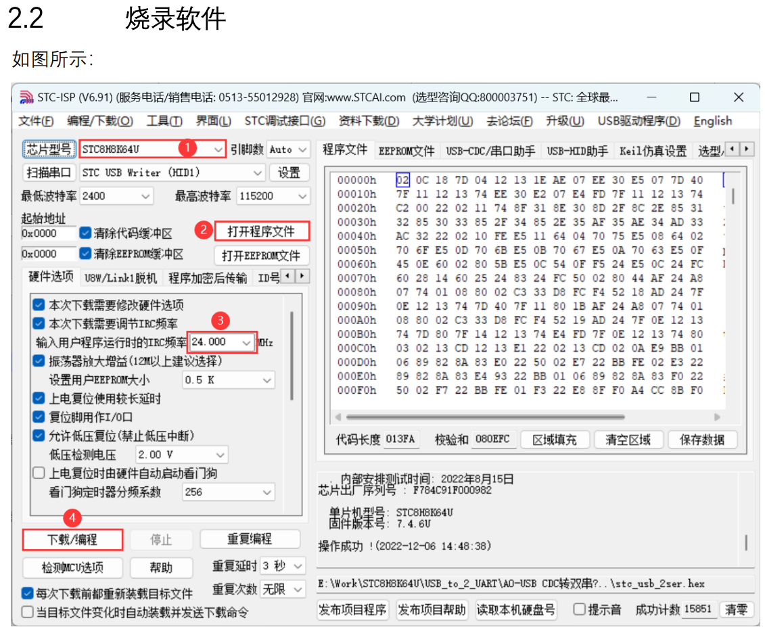The height and width of the screenshot is (627, 765).
Task: Open the STC调试接口(G) menu
Action: point(285,121)
